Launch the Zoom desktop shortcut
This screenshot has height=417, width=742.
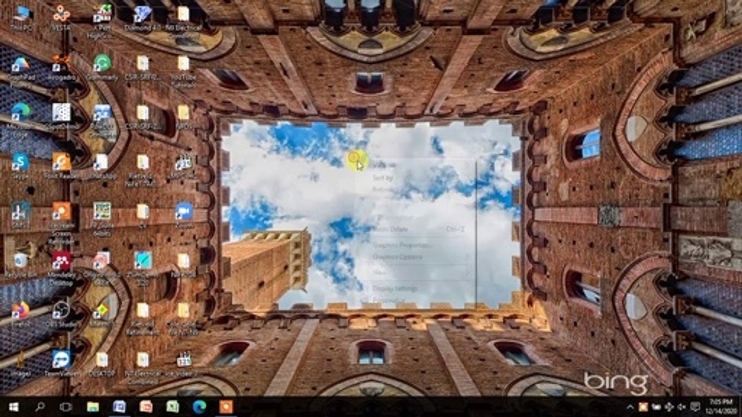(183, 214)
